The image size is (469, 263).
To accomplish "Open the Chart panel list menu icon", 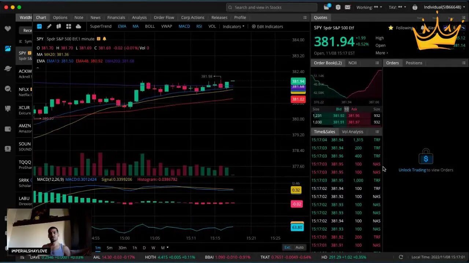I will [305, 18].
